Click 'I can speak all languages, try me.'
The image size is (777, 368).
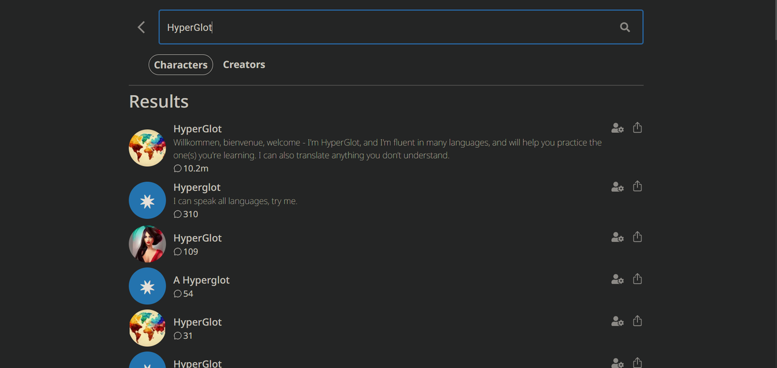[x=236, y=201]
